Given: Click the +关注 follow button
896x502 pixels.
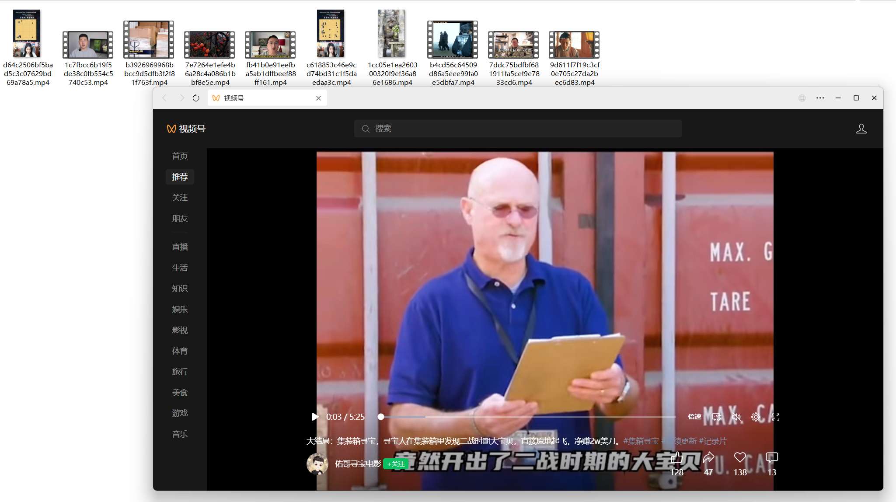Looking at the screenshot, I should [396, 464].
